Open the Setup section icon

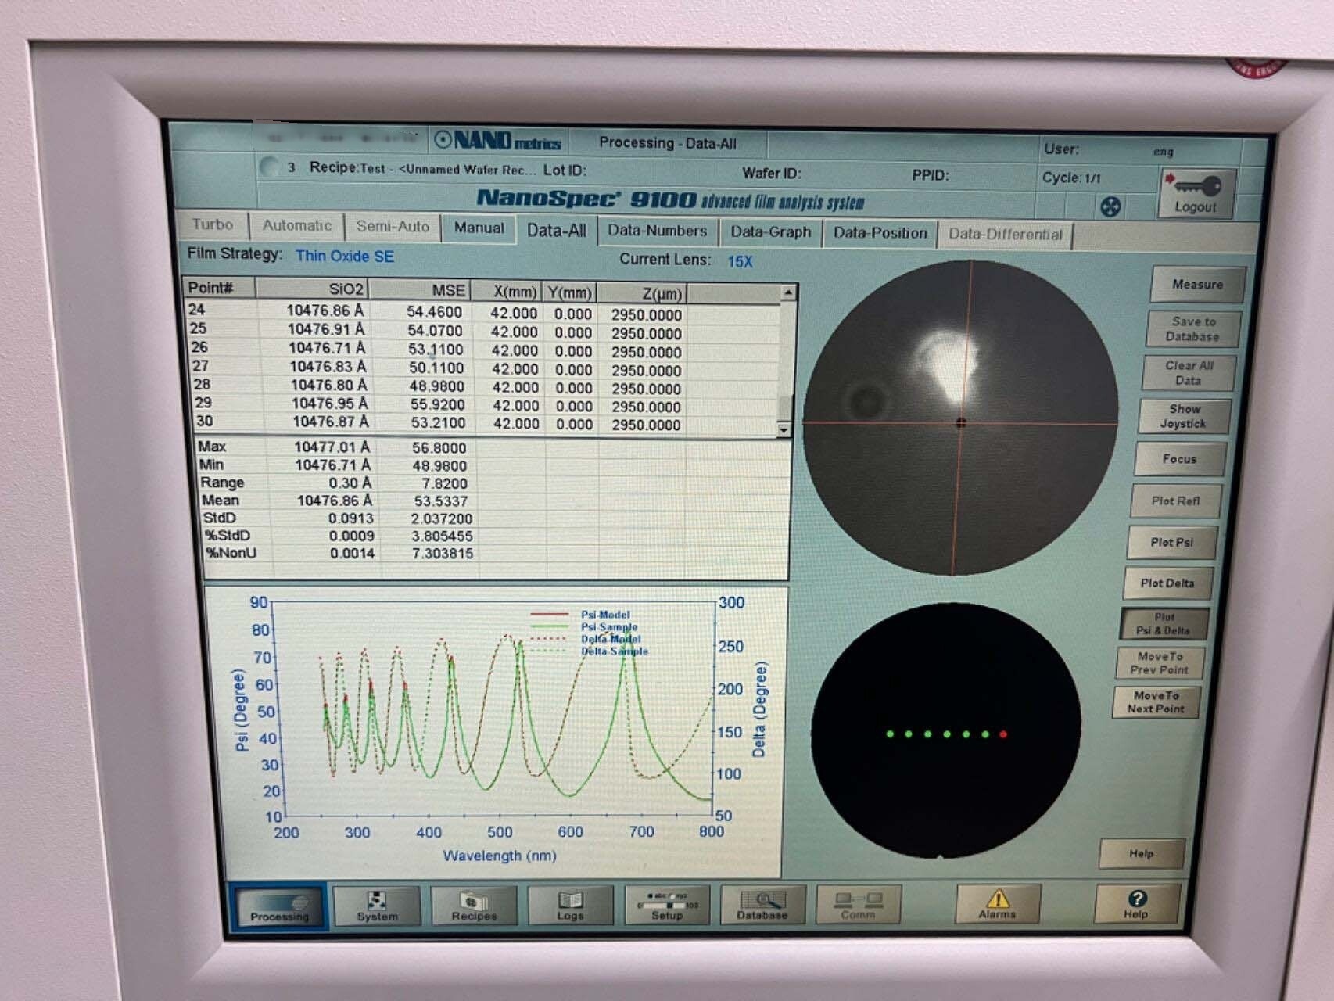click(x=667, y=906)
